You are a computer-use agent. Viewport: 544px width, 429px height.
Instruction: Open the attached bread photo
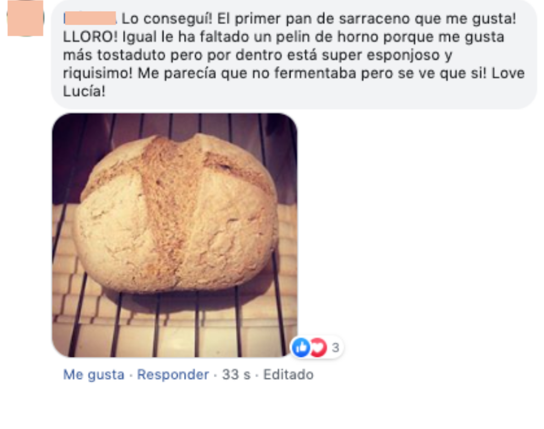click(174, 235)
